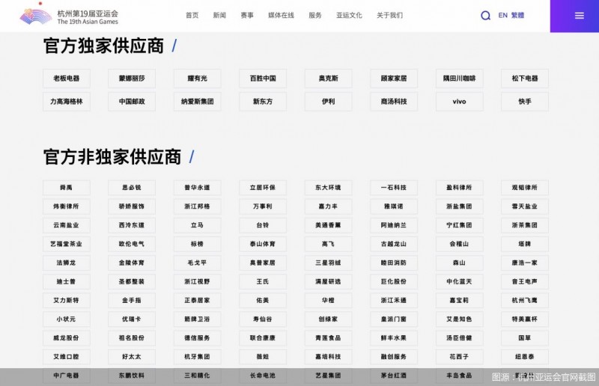
Task: Go to 首页 in navigation bar
Action: pyautogui.click(x=192, y=15)
